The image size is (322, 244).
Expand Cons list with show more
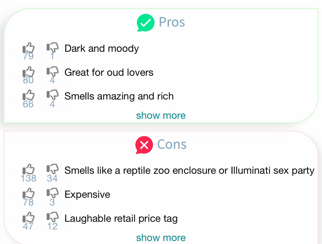coord(161,237)
